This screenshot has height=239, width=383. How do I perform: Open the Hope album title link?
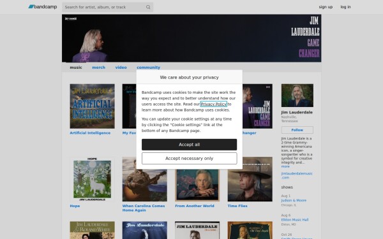(75, 206)
